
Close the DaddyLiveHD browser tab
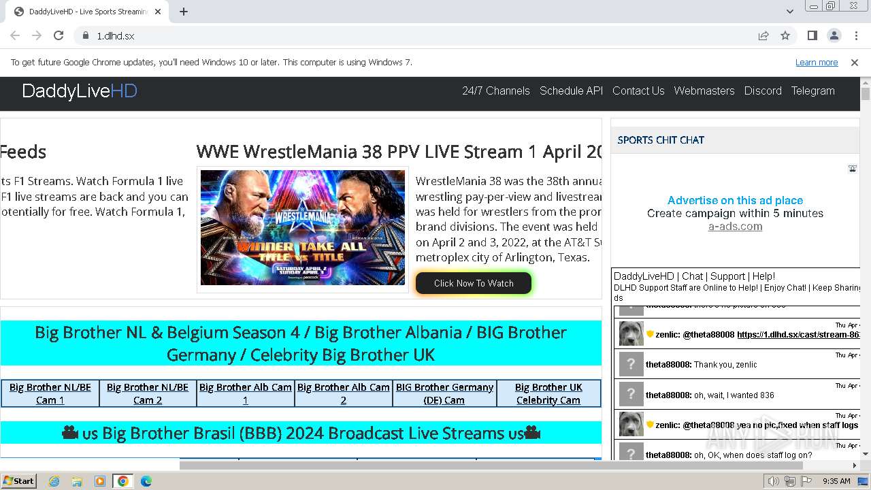(158, 12)
